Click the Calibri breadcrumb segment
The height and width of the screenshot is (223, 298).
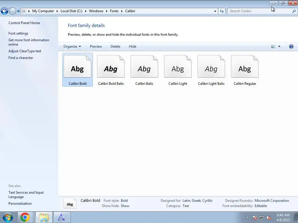(130, 11)
